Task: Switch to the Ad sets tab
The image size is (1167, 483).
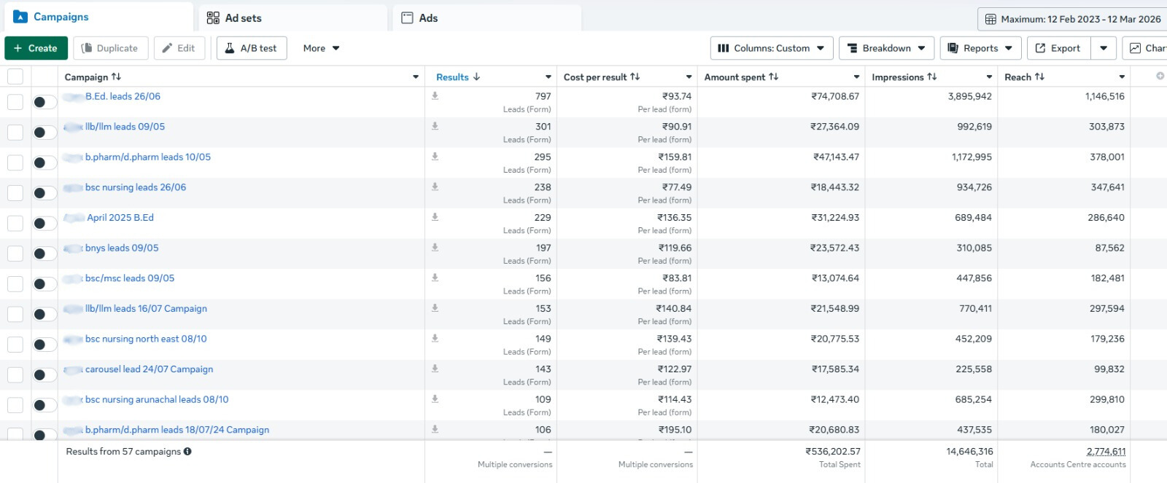Action: click(243, 17)
